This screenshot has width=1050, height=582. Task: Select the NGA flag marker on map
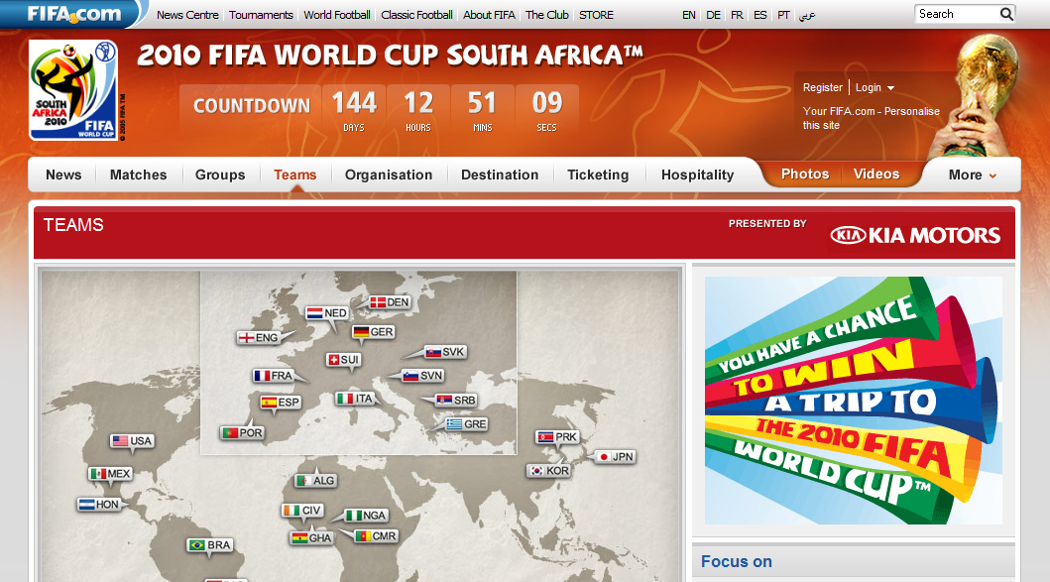tap(366, 515)
